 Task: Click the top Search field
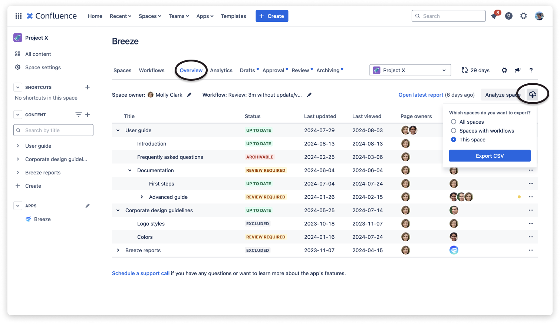click(x=448, y=16)
